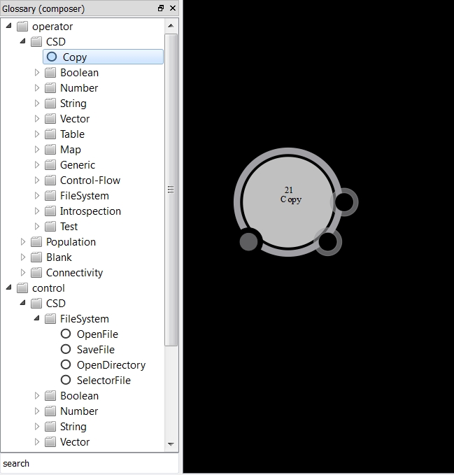454x475 pixels.
Task: Expand the Map folder
Action: point(37,149)
